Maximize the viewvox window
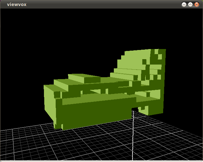This screenshot has width=203, height=162. (190, 4)
